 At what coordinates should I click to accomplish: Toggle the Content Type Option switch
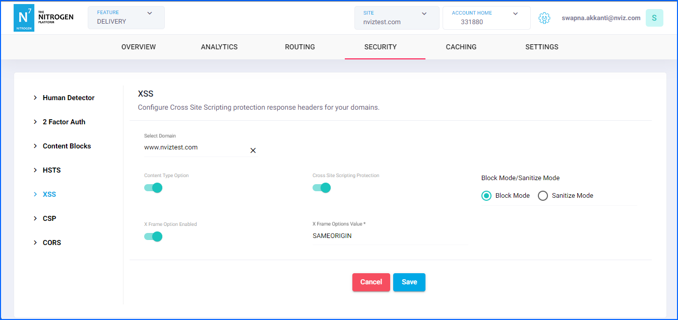pyautogui.click(x=153, y=188)
